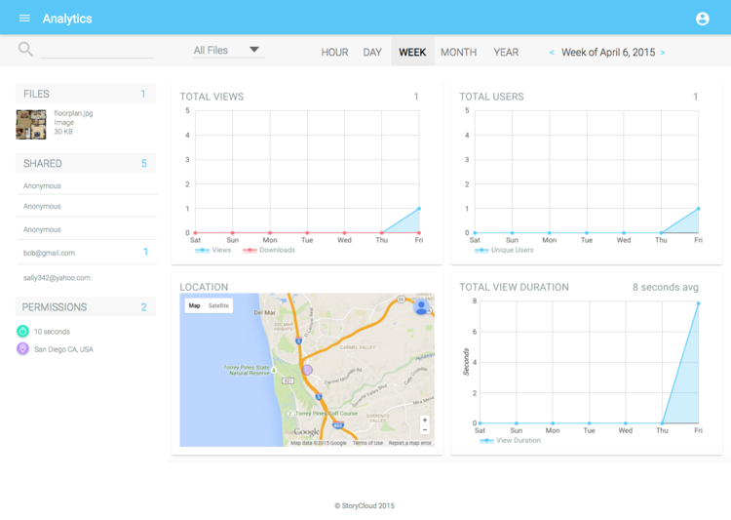Select the WEEK time range tab
Viewport: 731px width, 520px height.
[x=412, y=52]
